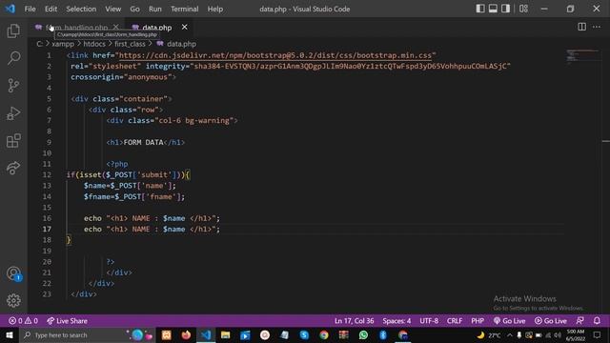The width and height of the screenshot is (610, 343).
Task: Click the closing brace on line 18
Action: (x=69, y=240)
